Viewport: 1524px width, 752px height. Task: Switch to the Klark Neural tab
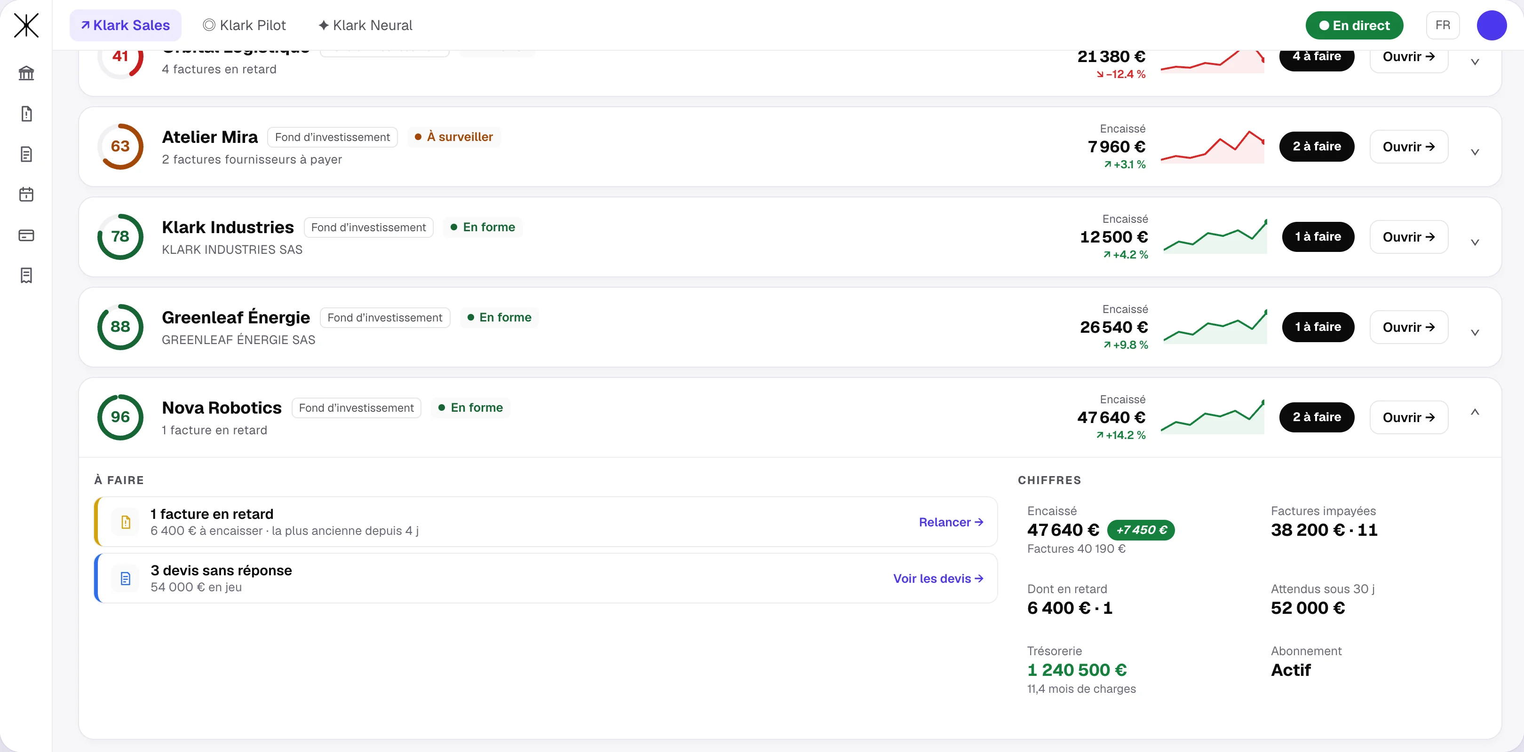[x=365, y=25]
